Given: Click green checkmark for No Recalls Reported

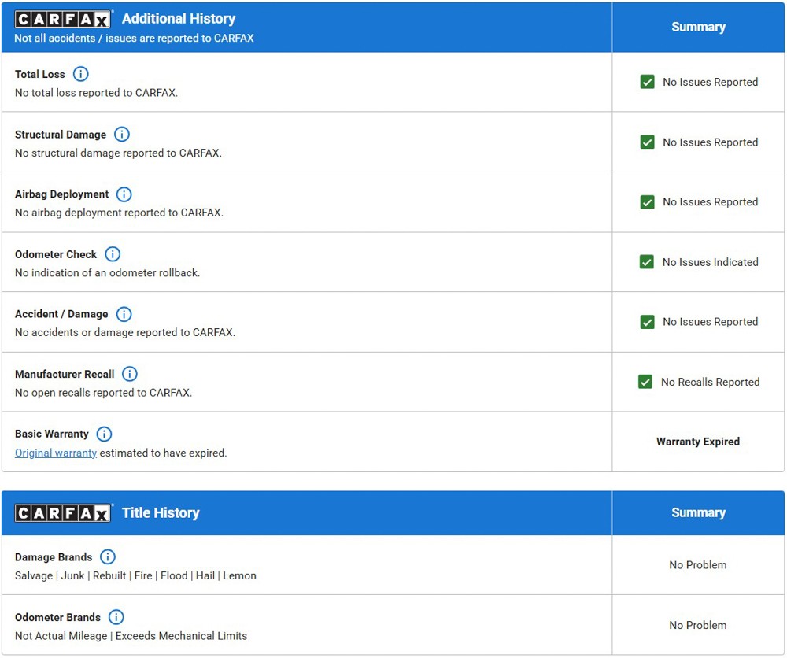Looking at the screenshot, I should (645, 382).
